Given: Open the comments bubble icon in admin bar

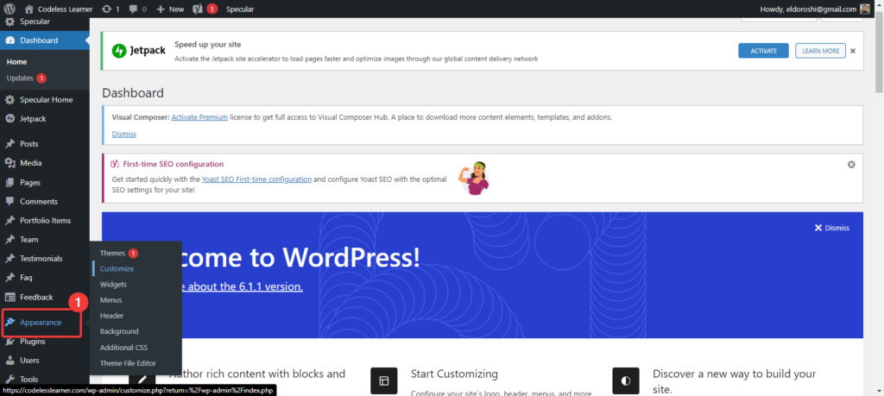Looking at the screenshot, I should [x=134, y=9].
